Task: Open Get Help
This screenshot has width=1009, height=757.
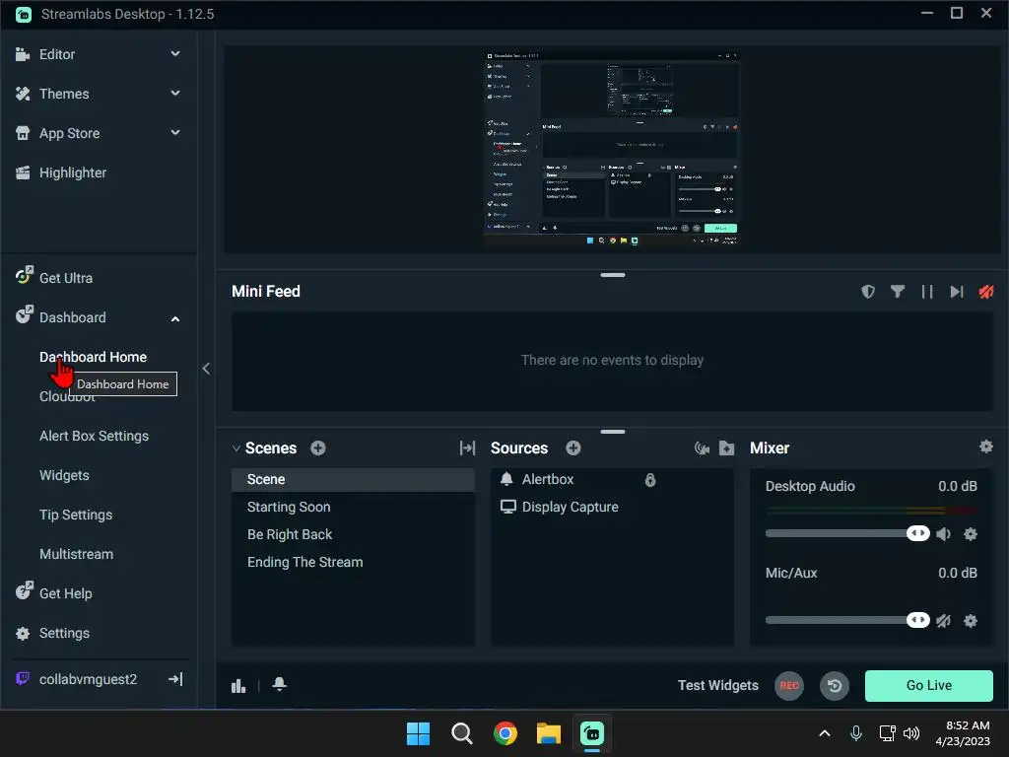Action: (x=66, y=592)
